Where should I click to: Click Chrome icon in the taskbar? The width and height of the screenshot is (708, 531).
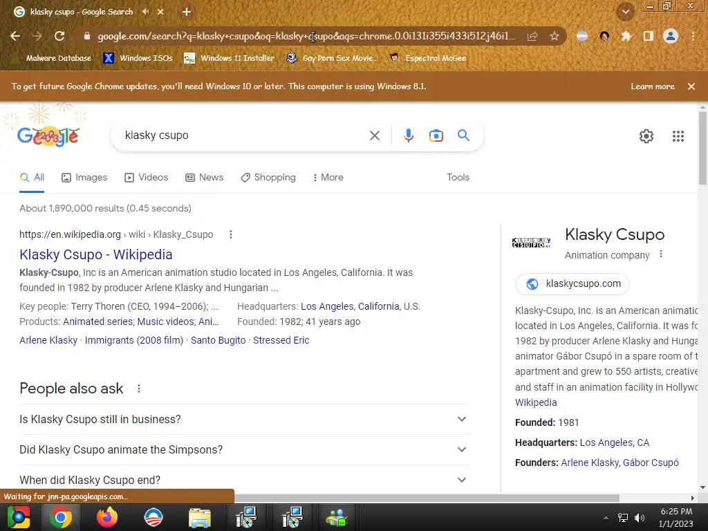pos(61,517)
